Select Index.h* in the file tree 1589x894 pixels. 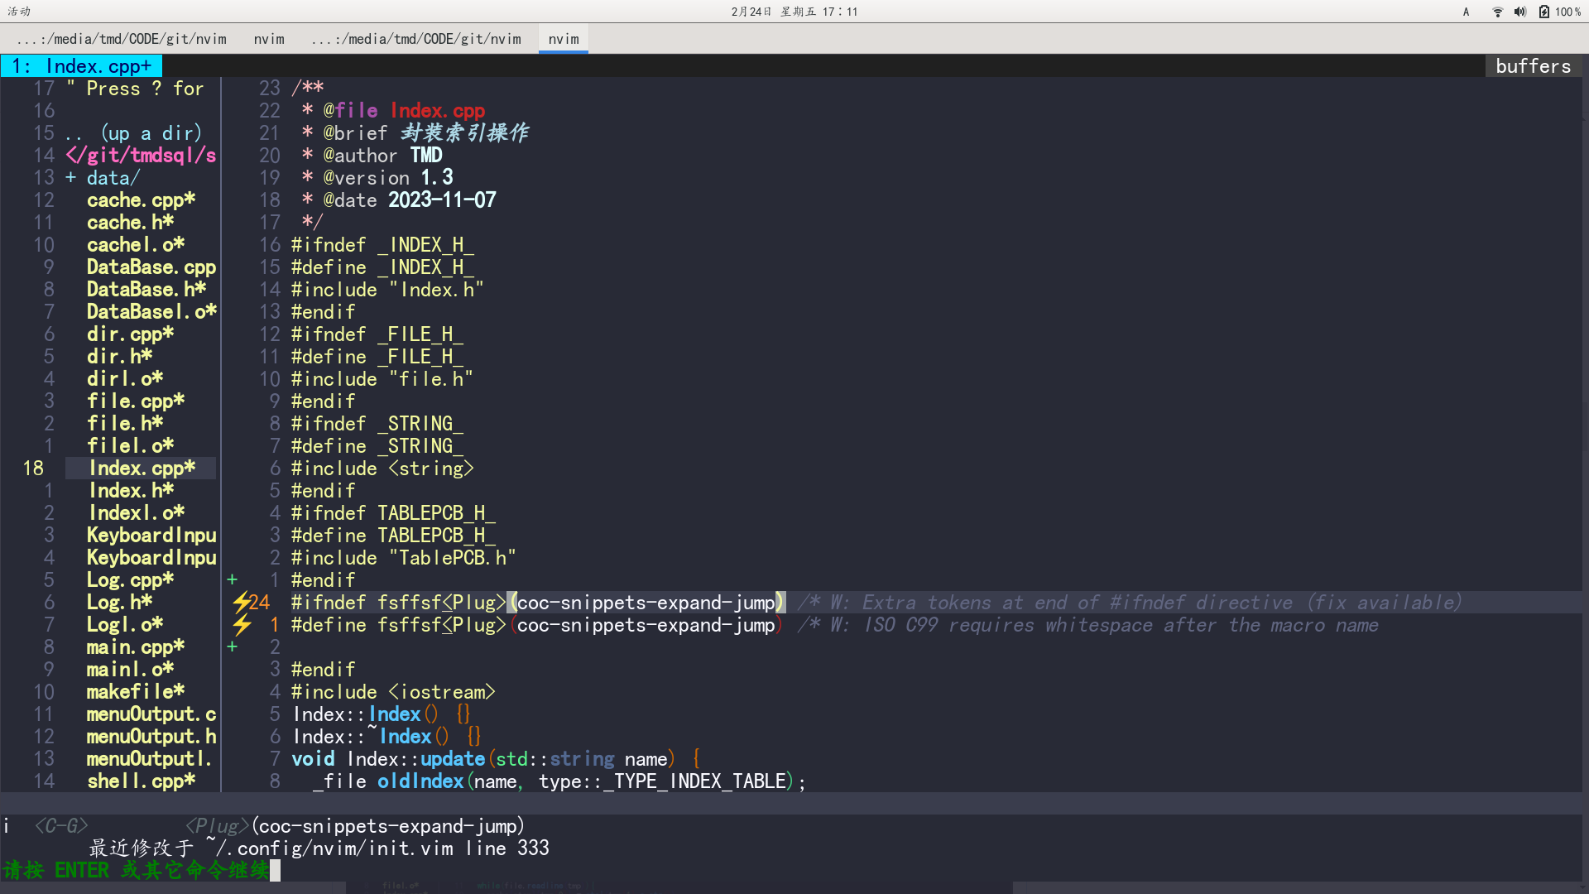click(x=130, y=490)
